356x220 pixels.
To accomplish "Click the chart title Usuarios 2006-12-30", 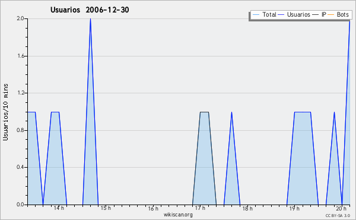I will 90,10.
